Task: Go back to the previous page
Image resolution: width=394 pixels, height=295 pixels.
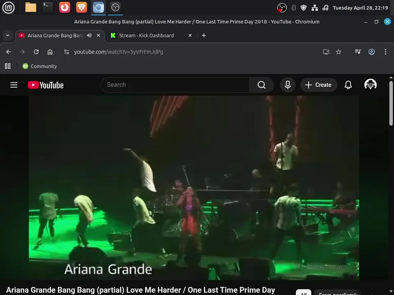Action: click(9, 52)
